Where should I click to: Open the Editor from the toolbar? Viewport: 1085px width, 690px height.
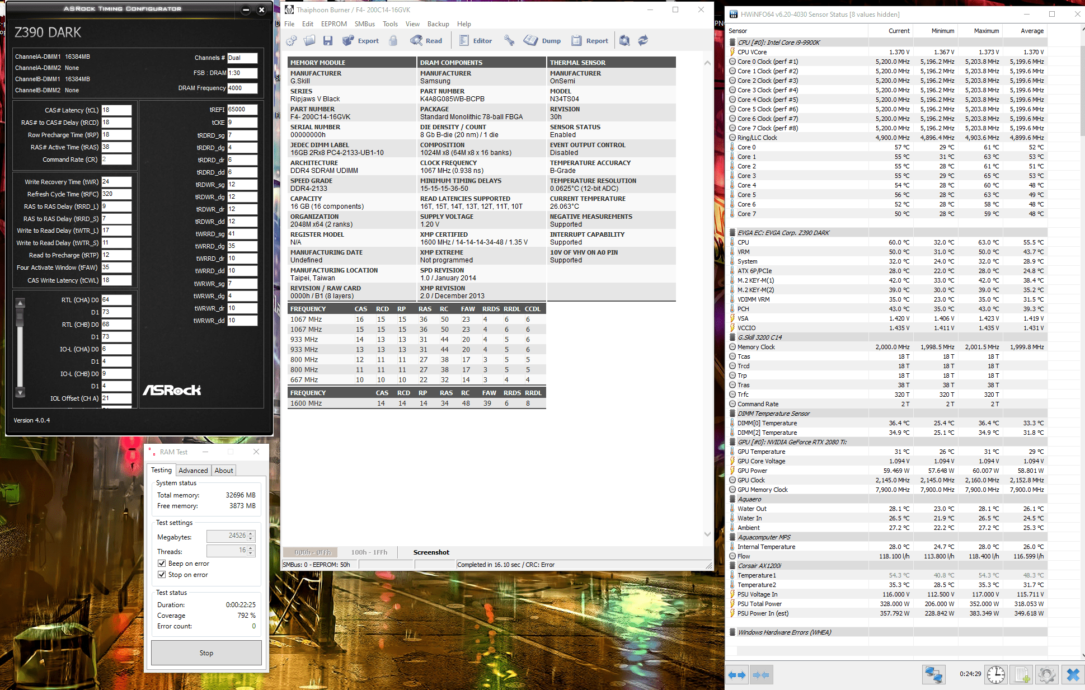tap(476, 40)
